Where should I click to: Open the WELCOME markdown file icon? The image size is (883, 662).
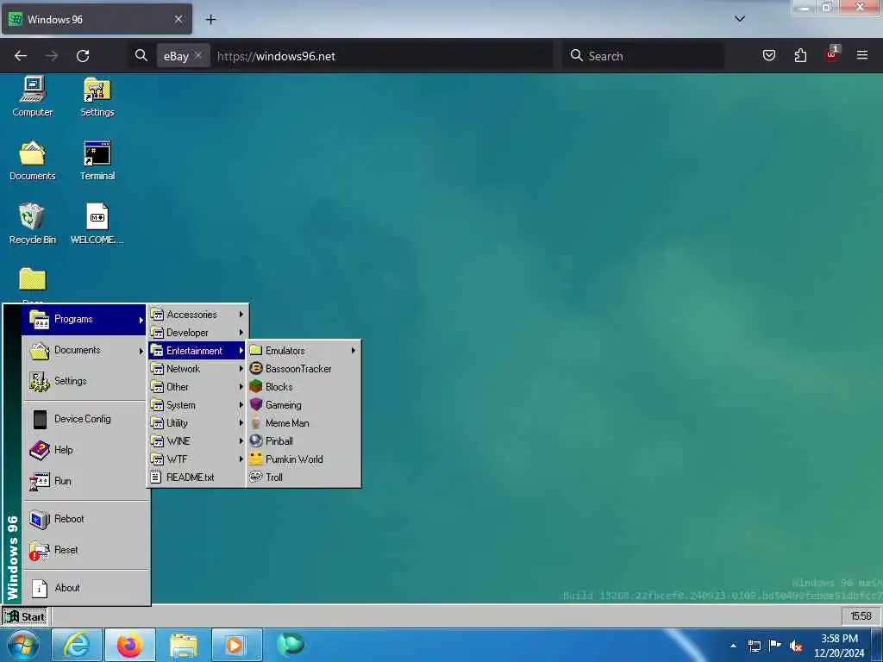(97, 224)
